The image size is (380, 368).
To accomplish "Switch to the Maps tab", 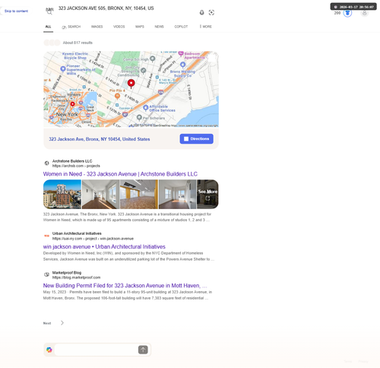I will coord(140,27).
